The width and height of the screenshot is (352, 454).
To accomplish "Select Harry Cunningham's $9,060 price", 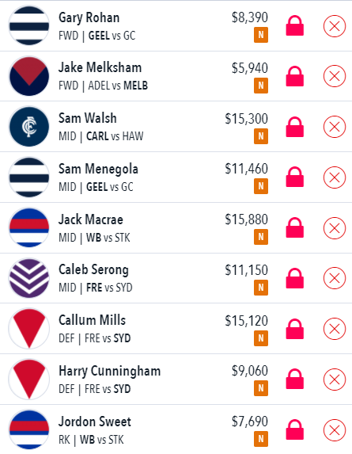I will pyautogui.click(x=250, y=371).
